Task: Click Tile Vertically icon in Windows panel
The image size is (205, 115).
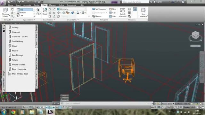Action: [129, 13]
